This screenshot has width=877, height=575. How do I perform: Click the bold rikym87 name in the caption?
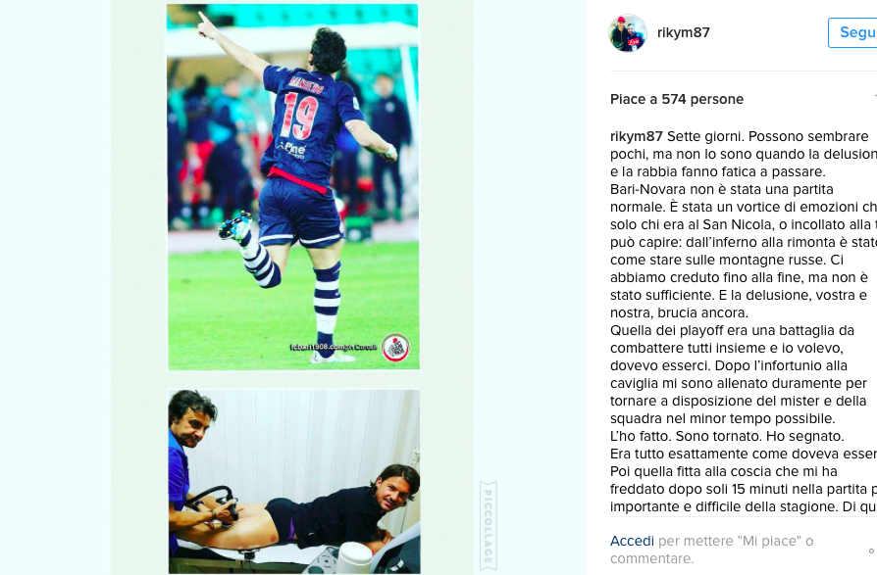pos(637,136)
